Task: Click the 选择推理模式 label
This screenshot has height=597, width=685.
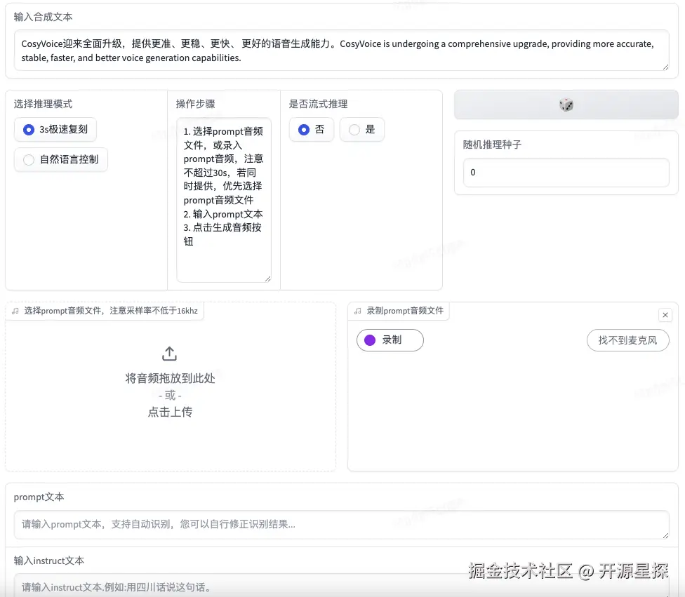Action: 43,104
